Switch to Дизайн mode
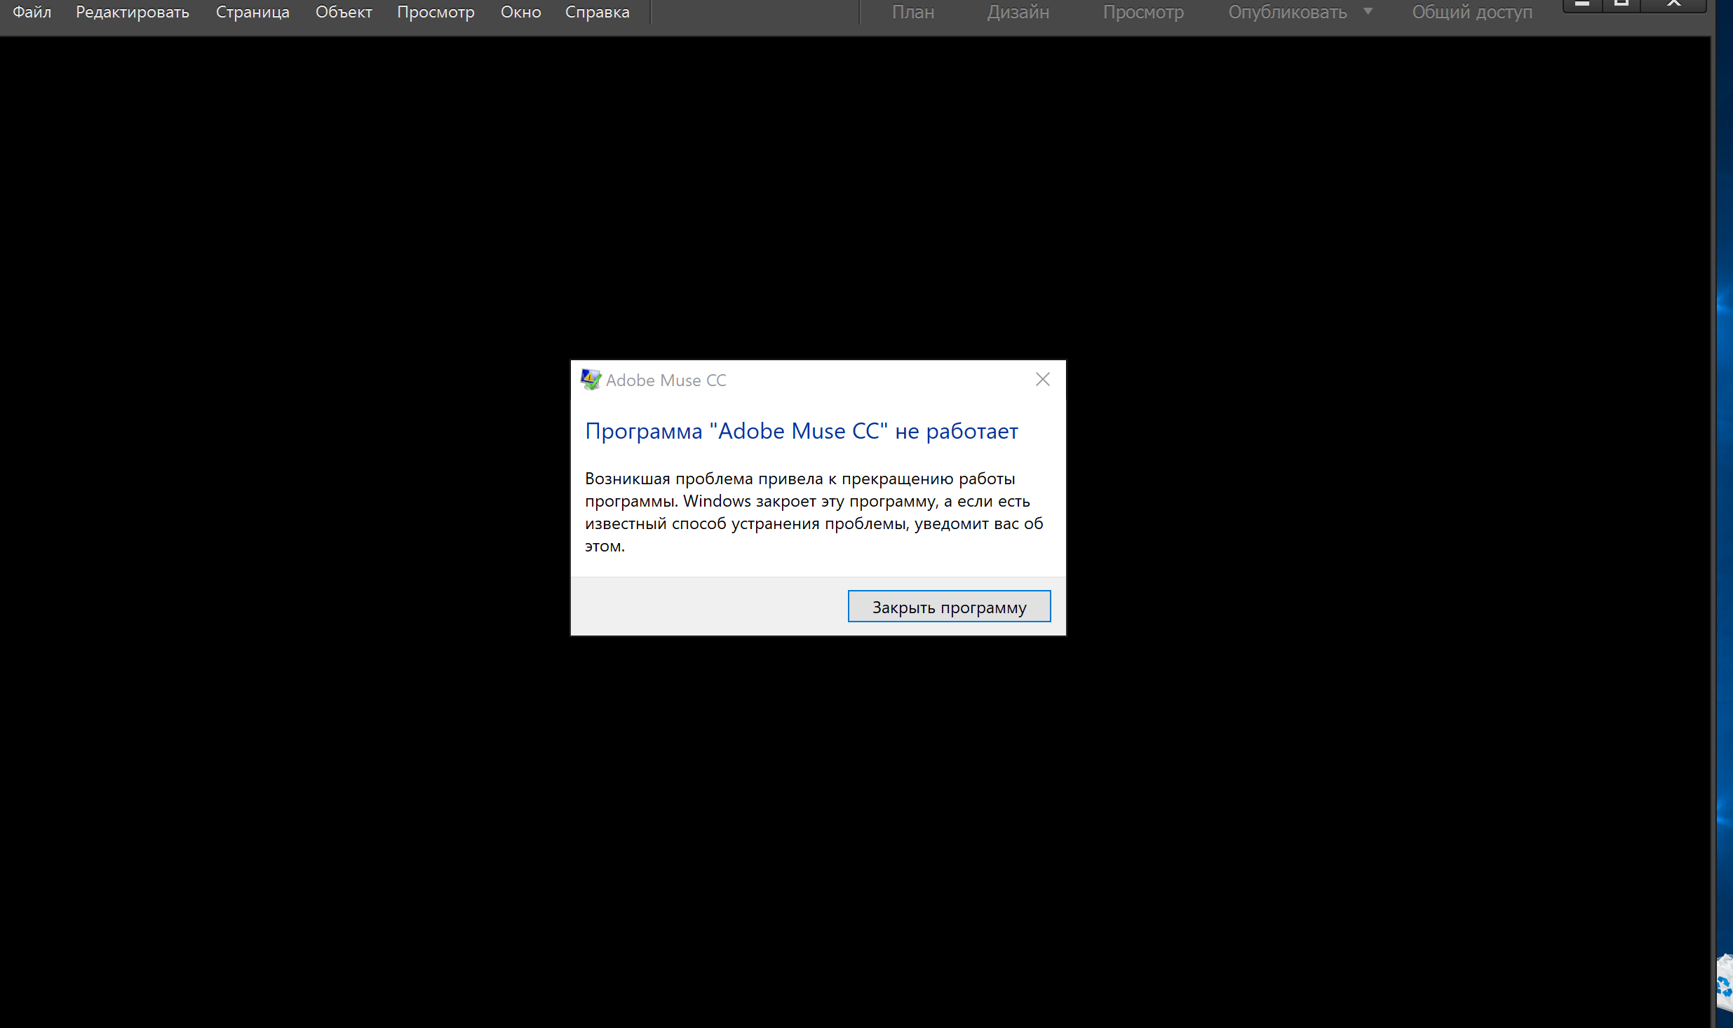The width and height of the screenshot is (1733, 1028). click(x=1018, y=12)
